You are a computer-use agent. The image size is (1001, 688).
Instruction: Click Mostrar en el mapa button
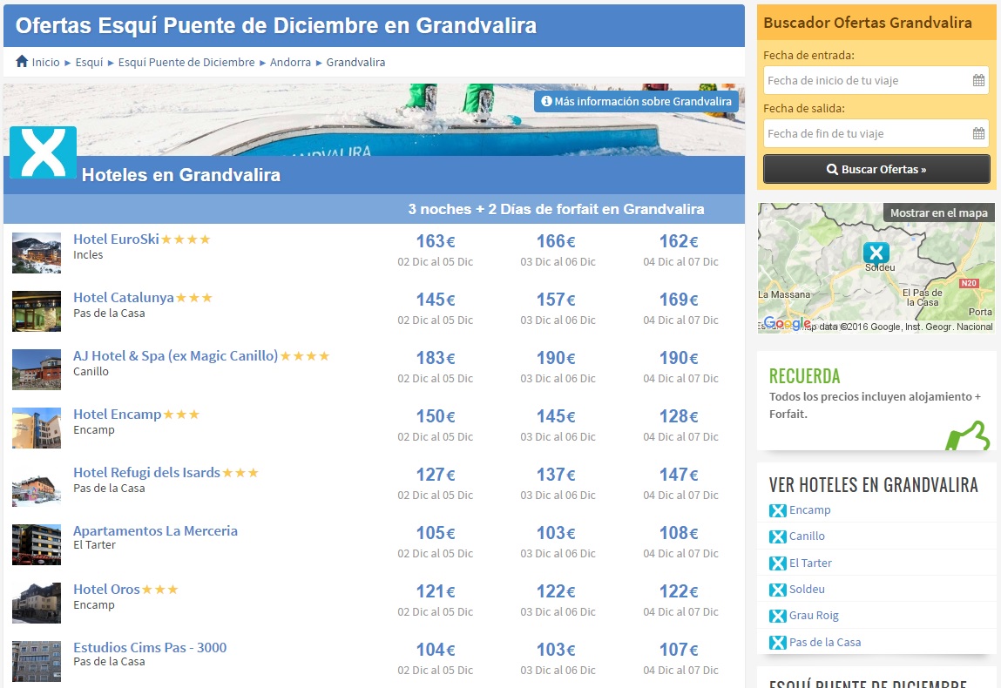938,212
